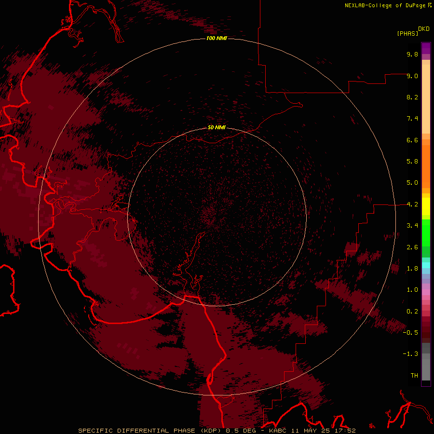Click the bright green segment of color bar
The image size is (434, 434).
pyautogui.click(x=426, y=233)
